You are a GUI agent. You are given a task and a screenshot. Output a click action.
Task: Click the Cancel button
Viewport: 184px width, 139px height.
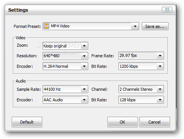click(x=155, y=122)
